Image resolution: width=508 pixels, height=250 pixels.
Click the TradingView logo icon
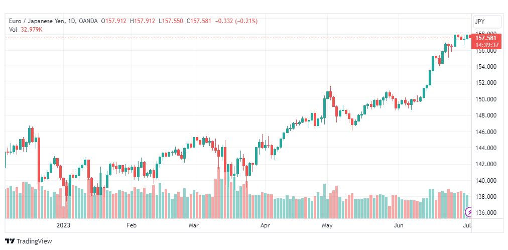10,241
